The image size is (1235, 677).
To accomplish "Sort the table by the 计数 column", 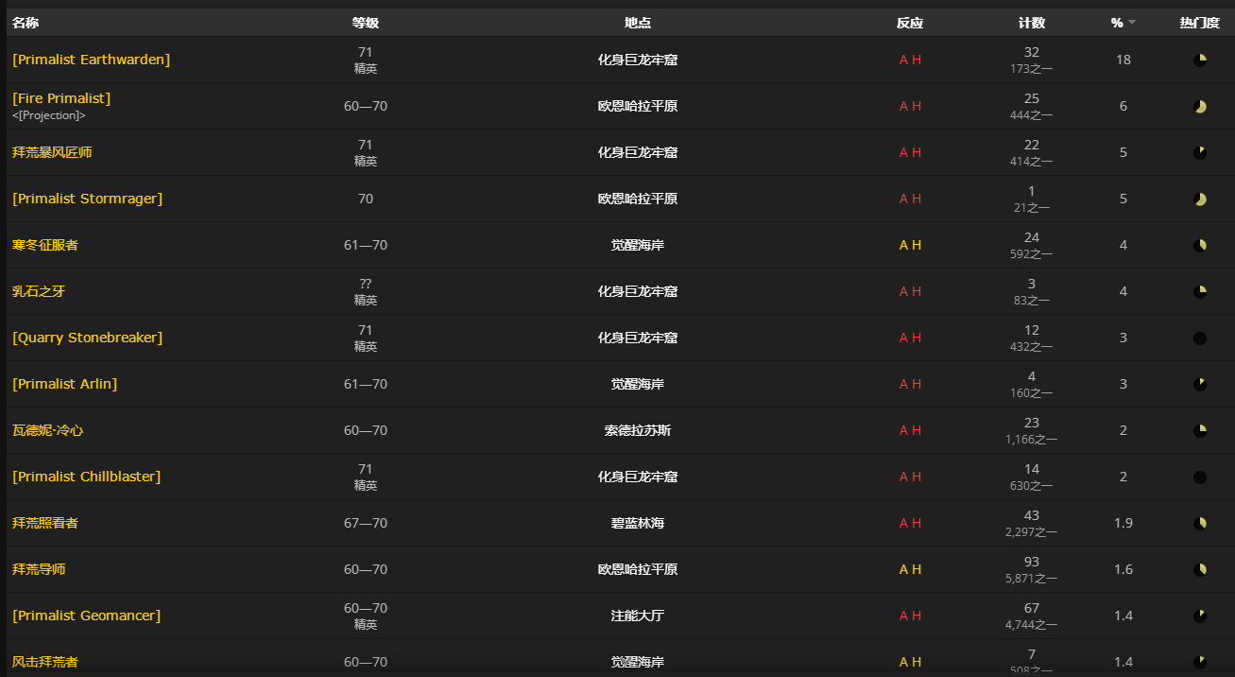I will click(x=1032, y=22).
